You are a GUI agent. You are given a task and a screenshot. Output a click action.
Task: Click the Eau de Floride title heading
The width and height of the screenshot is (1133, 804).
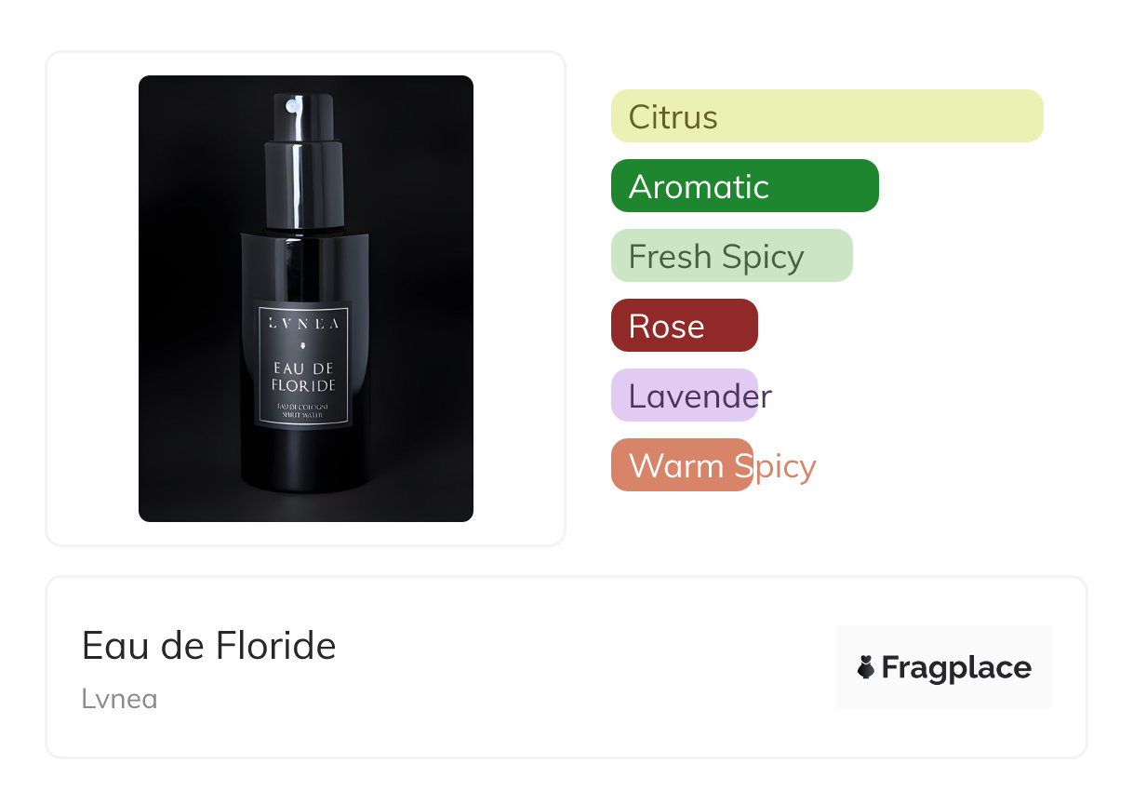pos(209,645)
